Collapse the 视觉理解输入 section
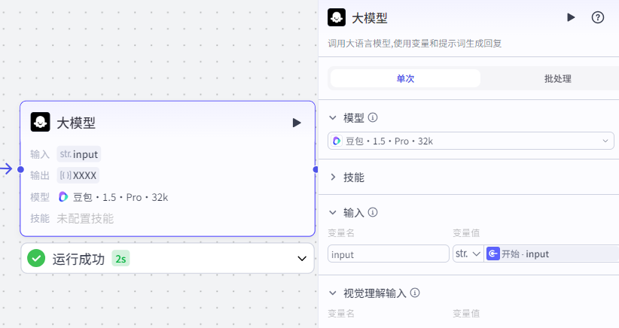 (x=333, y=293)
